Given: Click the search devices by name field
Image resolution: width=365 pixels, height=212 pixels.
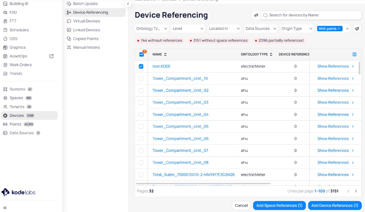Looking at the screenshot, I should 311,15.
